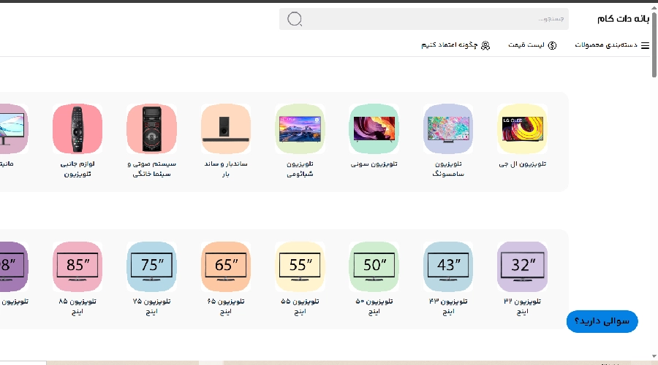Open the Sony television text label
The height and width of the screenshot is (365, 658).
pos(374,164)
